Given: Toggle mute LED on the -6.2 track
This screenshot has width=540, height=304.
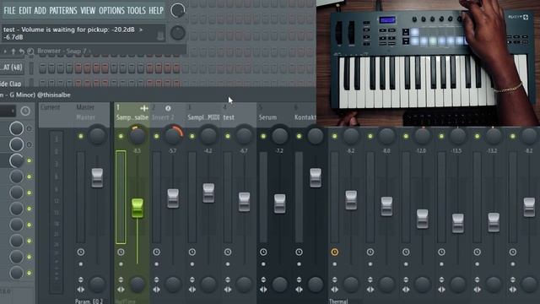Looking at the screenshot, I should click(335, 136).
